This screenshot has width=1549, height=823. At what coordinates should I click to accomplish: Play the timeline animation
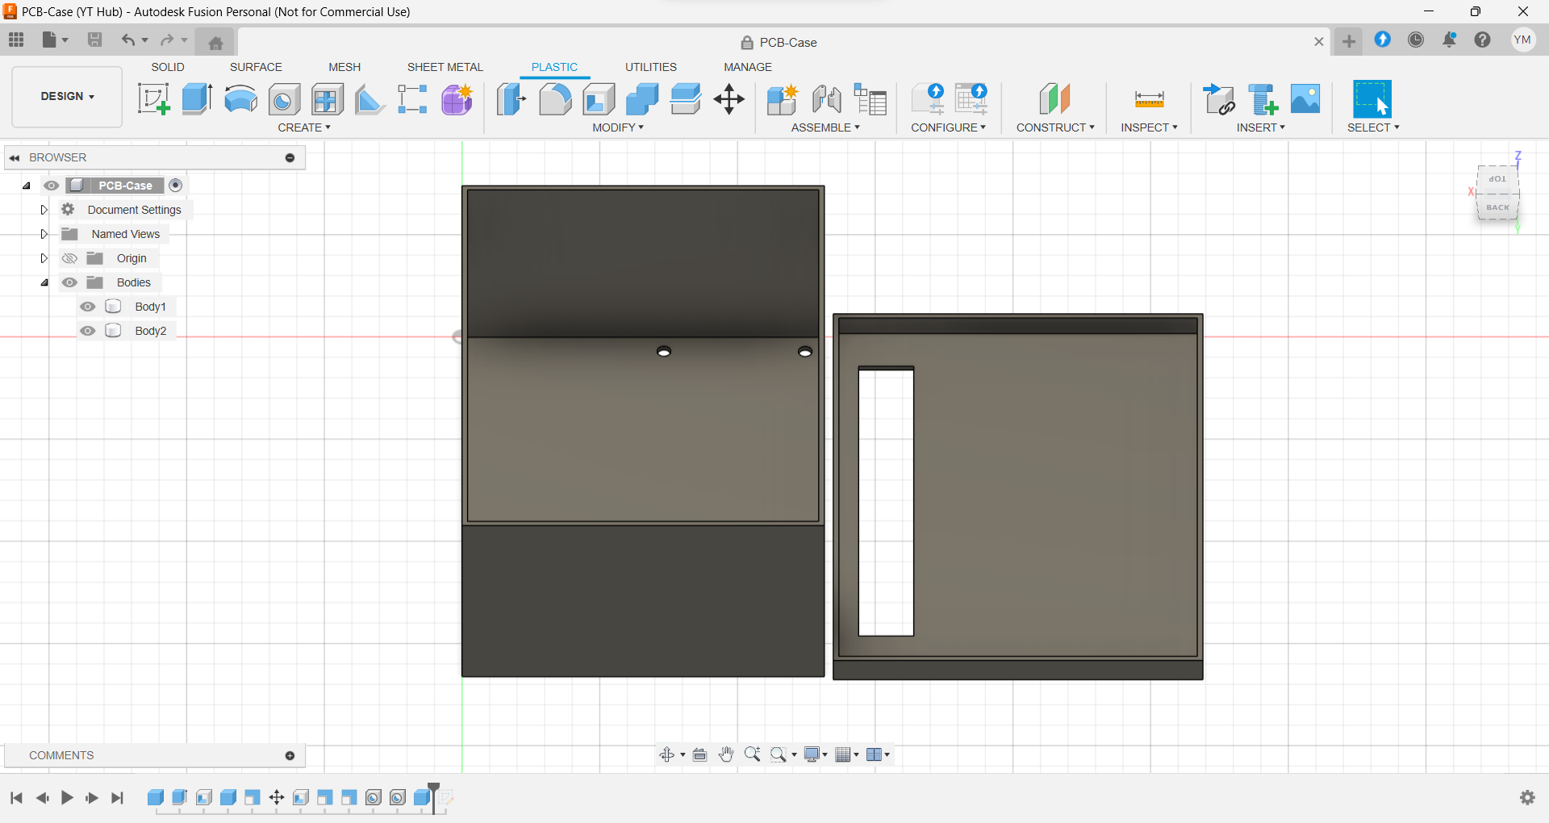pyautogui.click(x=67, y=798)
